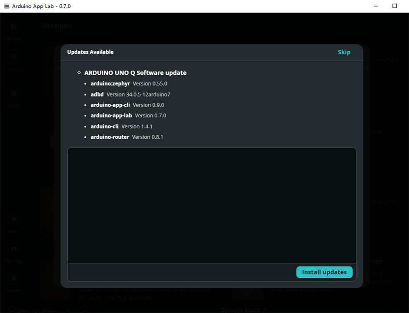The image size is (409, 313).
Task: Click the Updates Available dialog title
Action: (90, 52)
